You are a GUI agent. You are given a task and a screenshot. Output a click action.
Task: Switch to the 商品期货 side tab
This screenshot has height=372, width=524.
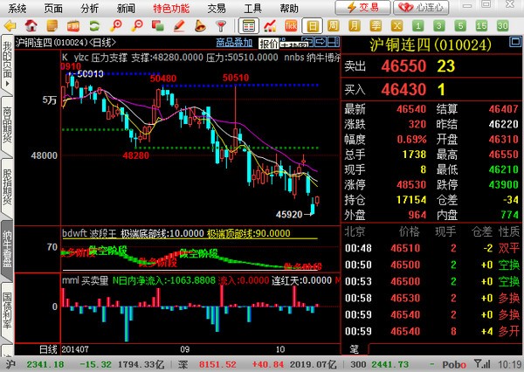point(7,126)
